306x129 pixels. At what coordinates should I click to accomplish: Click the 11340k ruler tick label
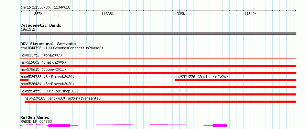(250, 14)
